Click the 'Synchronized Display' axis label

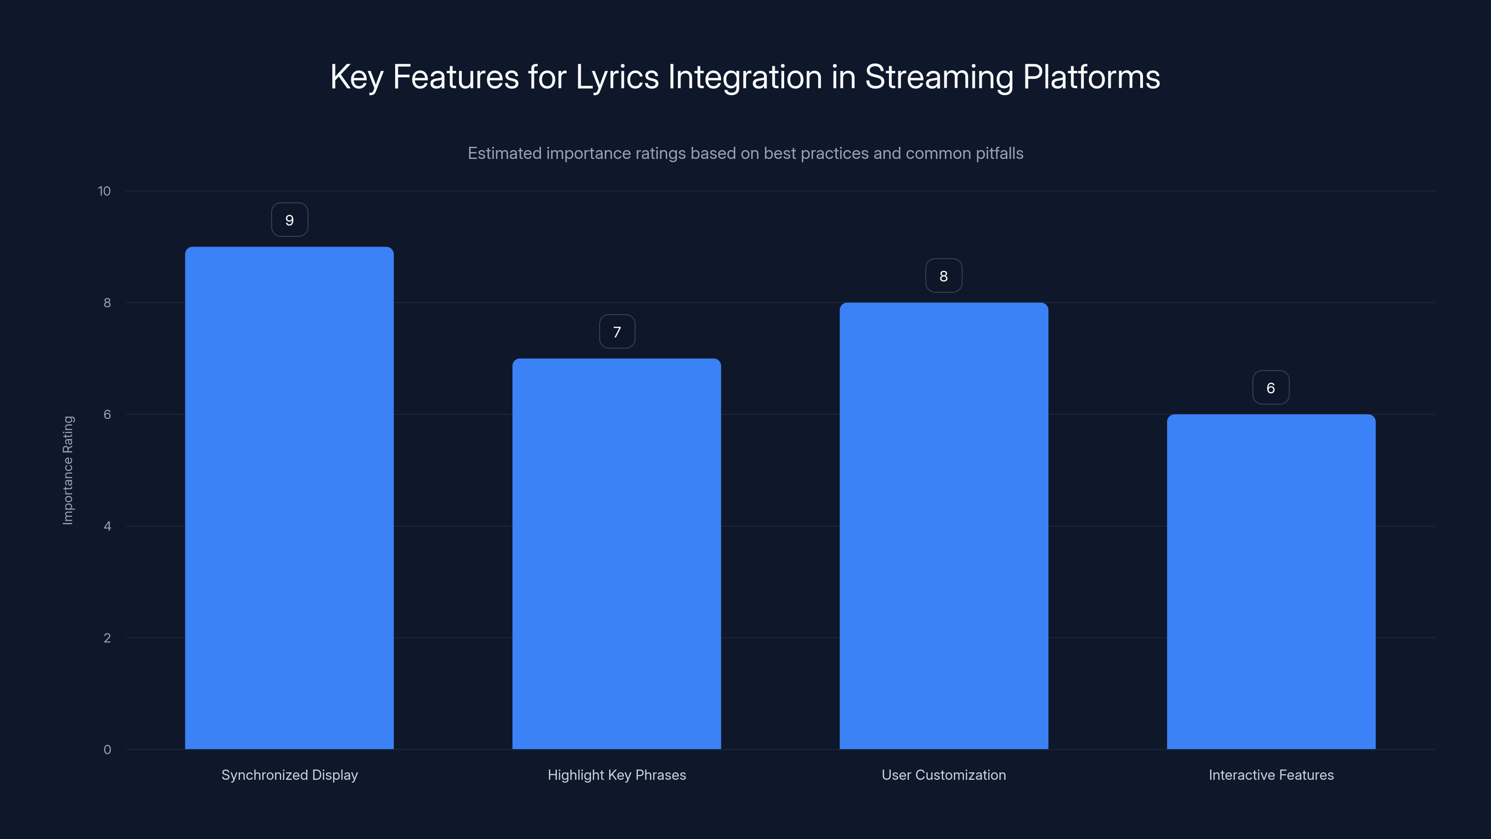pyautogui.click(x=289, y=775)
